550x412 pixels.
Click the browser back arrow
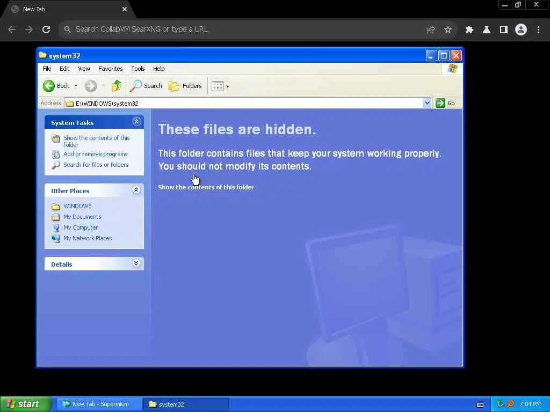point(12,30)
